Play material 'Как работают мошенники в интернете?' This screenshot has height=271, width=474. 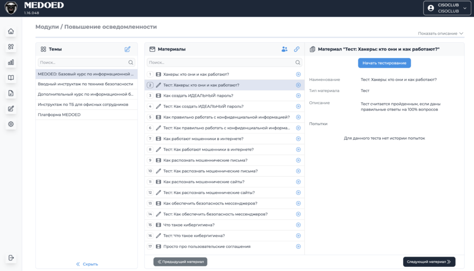click(x=299, y=139)
